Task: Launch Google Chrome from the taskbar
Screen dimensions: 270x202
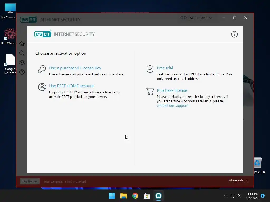Action: click(x=135, y=196)
